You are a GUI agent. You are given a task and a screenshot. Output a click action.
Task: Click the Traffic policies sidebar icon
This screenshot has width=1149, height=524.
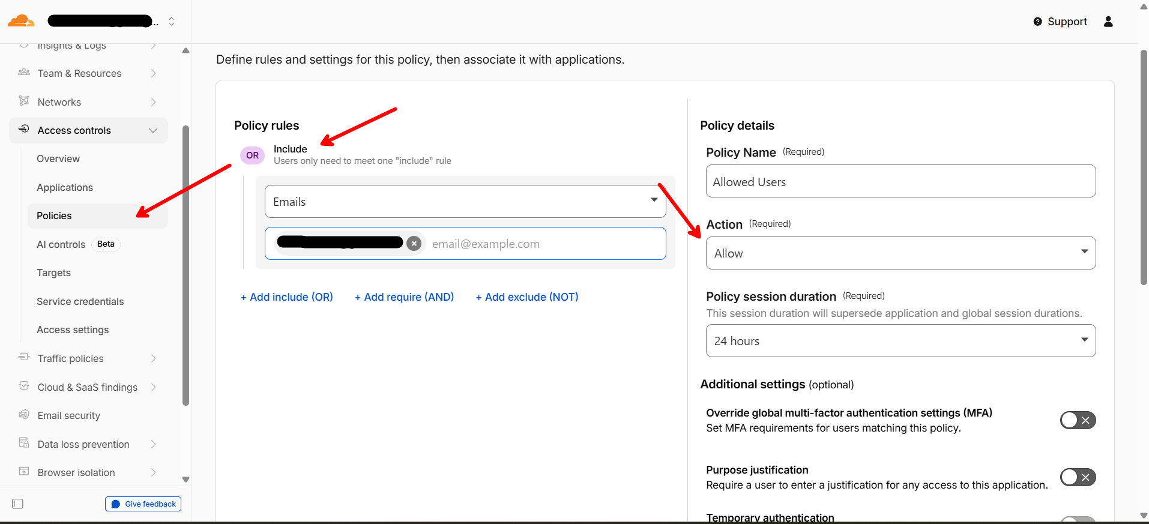click(24, 357)
